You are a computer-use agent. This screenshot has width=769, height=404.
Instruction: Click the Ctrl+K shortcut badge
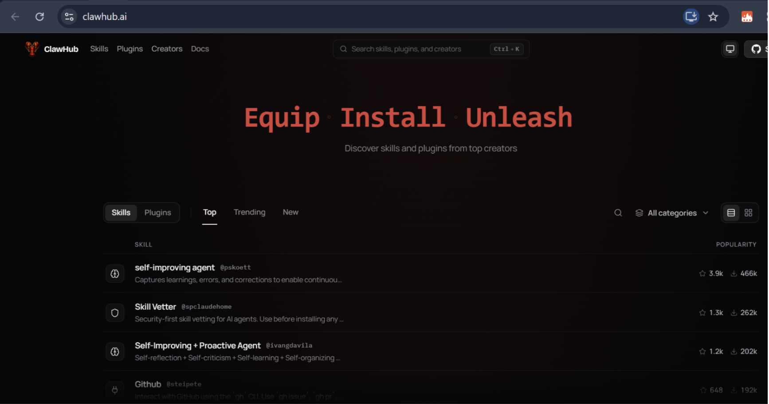pos(506,49)
